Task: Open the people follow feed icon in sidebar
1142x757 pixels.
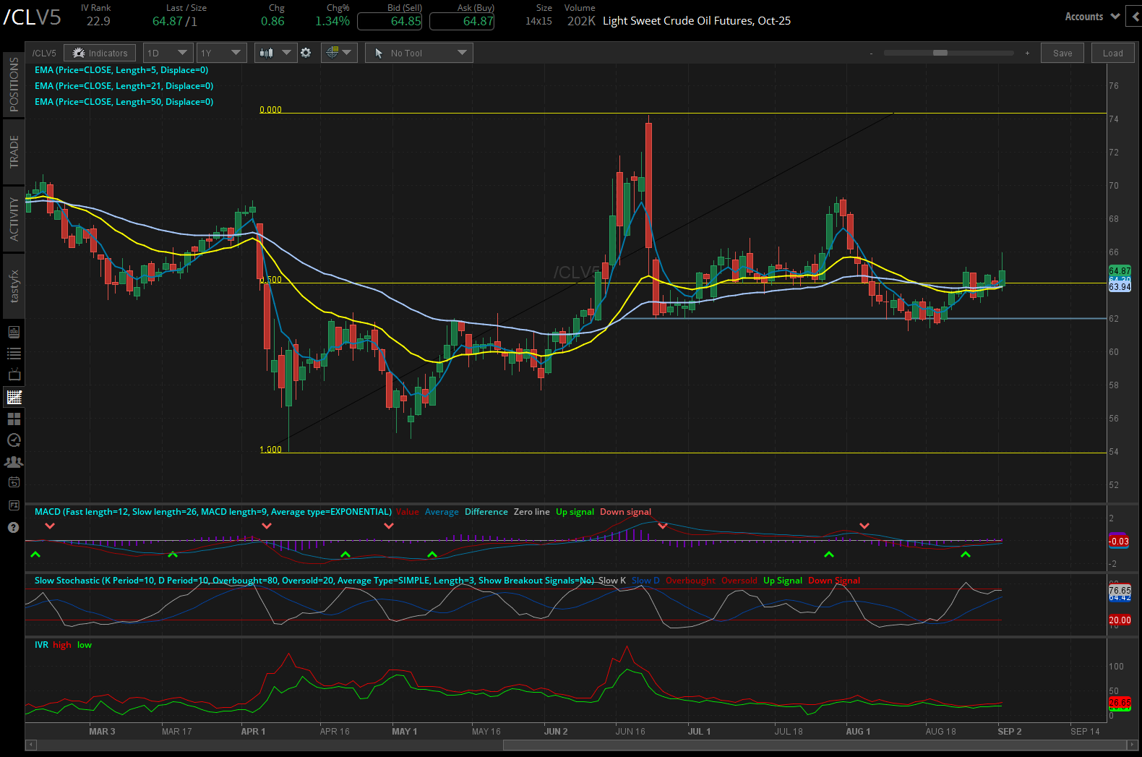Action: point(14,461)
